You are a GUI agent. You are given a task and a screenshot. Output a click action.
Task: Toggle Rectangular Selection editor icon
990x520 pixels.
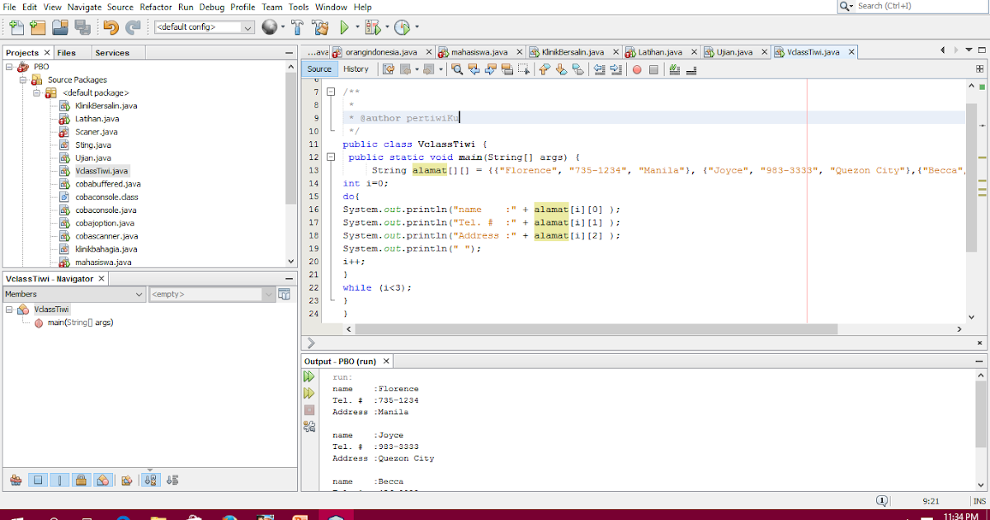click(524, 69)
